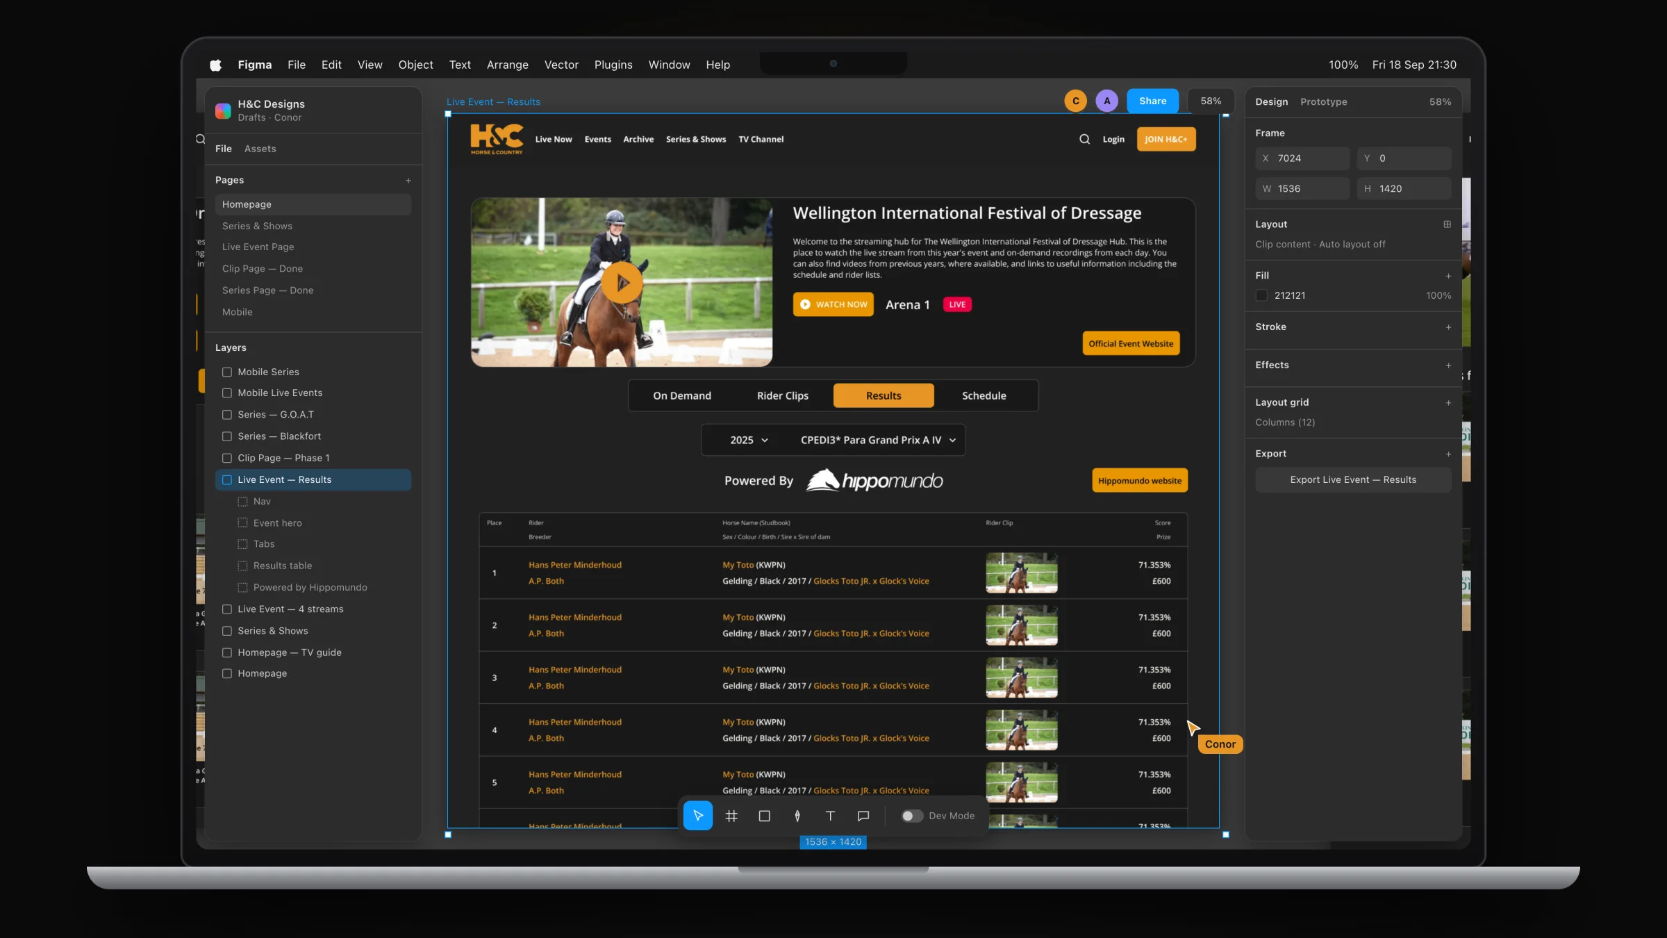Click the 212121 fill color swatch
Screen dimensions: 1667x938
point(1262,295)
